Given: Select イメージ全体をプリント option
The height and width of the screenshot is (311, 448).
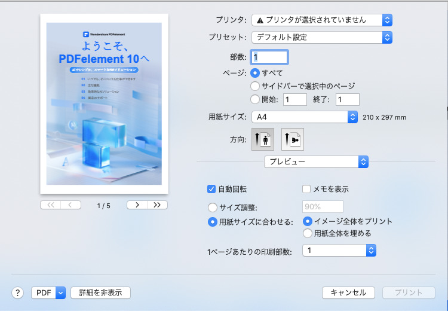Looking at the screenshot, I should point(308,221).
